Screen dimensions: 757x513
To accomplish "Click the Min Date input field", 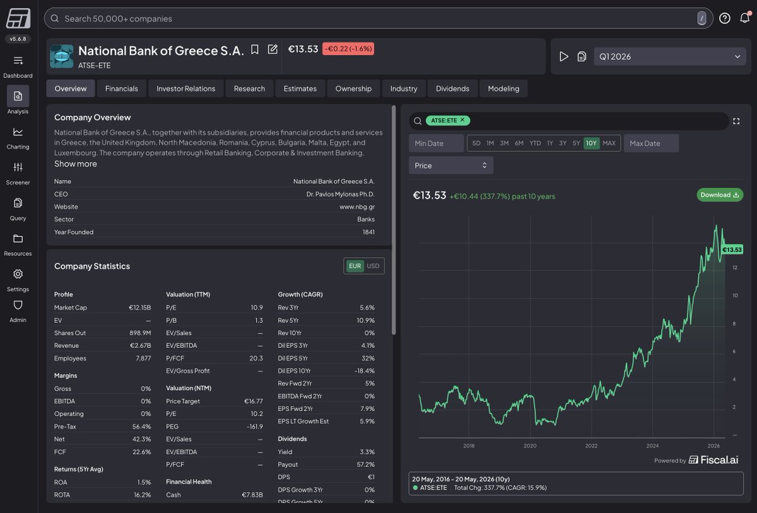I will [x=436, y=143].
